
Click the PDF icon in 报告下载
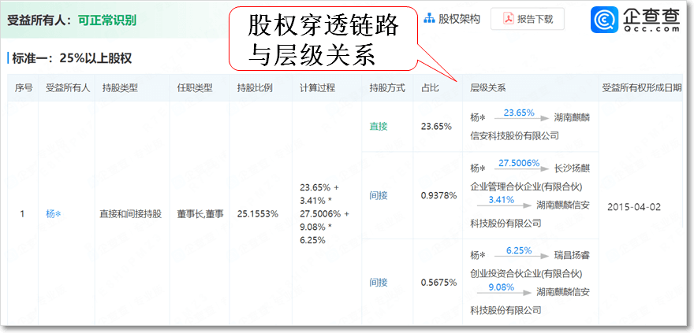[x=508, y=19]
